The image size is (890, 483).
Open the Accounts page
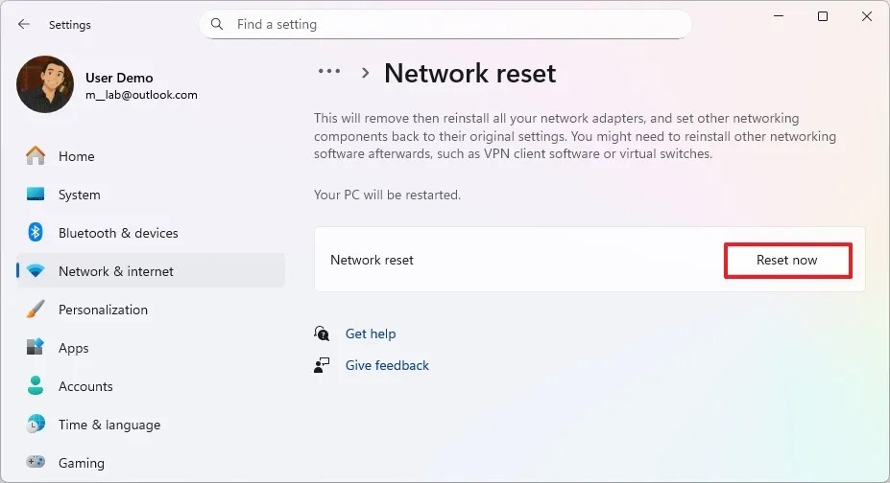pyautogui.click(x=151, y=386)
